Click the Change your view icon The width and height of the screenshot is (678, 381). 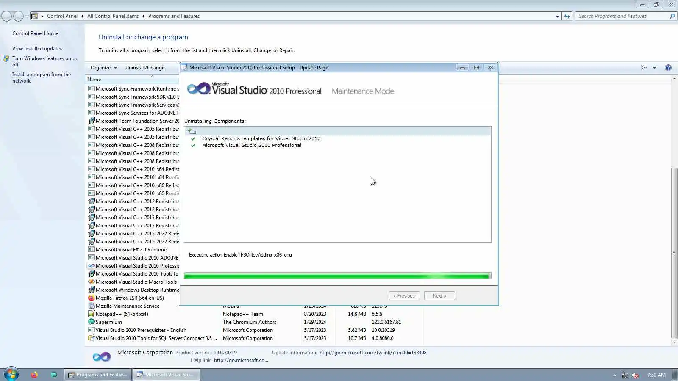tap(645, 68)
